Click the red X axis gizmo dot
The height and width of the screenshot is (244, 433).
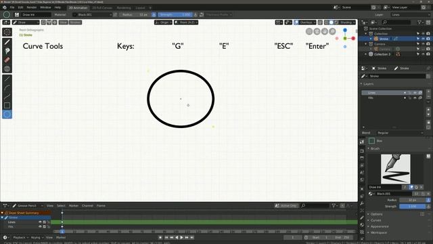coord(353,39)
